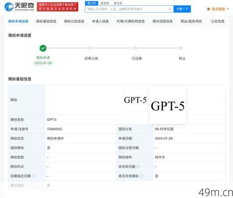The width and height of the screenshot is (233, 198).
Task: Click info icon next to 是否共有商标
Action: [x=141, y=176]
